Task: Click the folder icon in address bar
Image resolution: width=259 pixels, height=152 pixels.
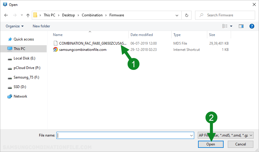Action: 35,15
